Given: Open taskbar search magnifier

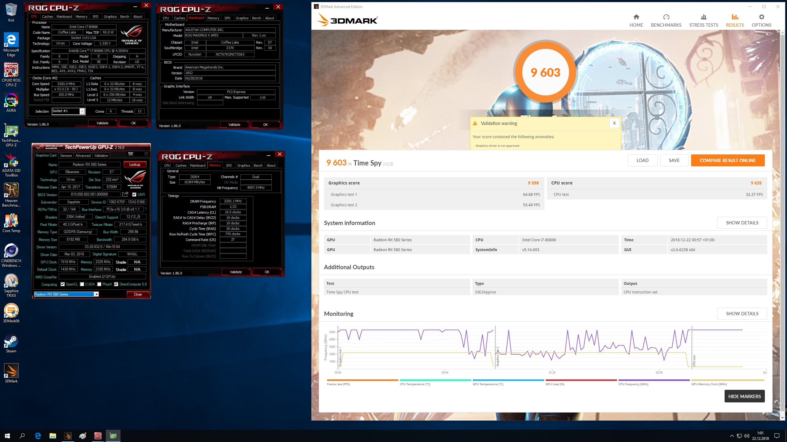Looking at the screenshot, I should tap(22, 436).
